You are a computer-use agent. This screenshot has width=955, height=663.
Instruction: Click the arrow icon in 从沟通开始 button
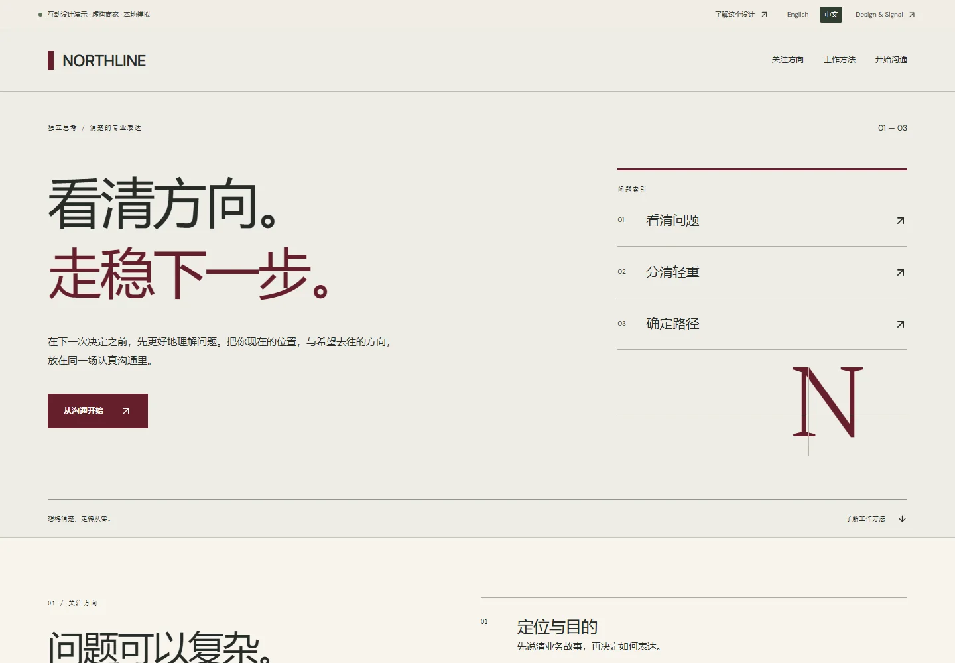point(126,411)
